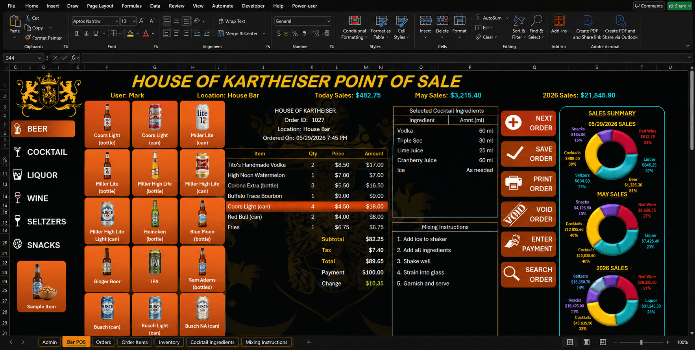
Task: Click the vertical scrollbar thumb
Action: click(692, 110)
